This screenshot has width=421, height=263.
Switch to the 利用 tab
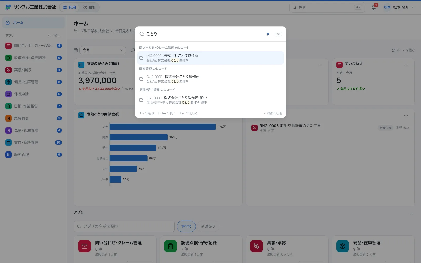pyautogui.click(x=69, y=7)
